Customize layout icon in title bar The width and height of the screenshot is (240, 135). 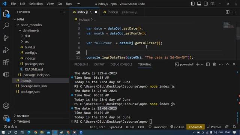tap(213, 4)
